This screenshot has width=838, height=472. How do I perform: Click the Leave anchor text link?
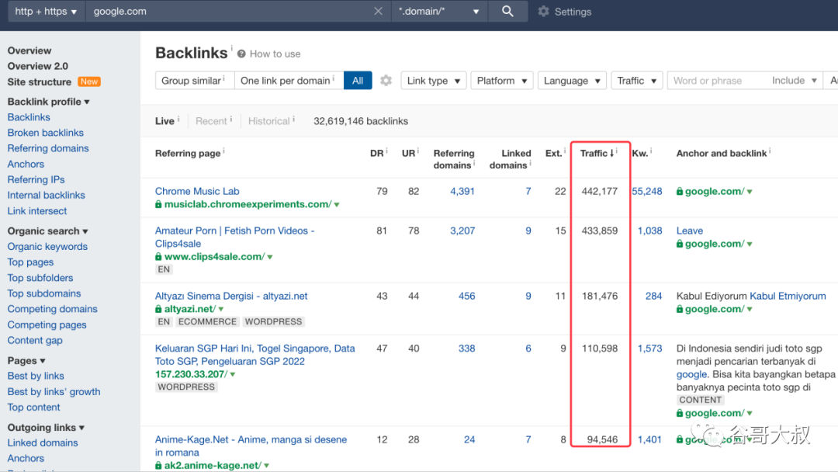click(x=690, y=231)
